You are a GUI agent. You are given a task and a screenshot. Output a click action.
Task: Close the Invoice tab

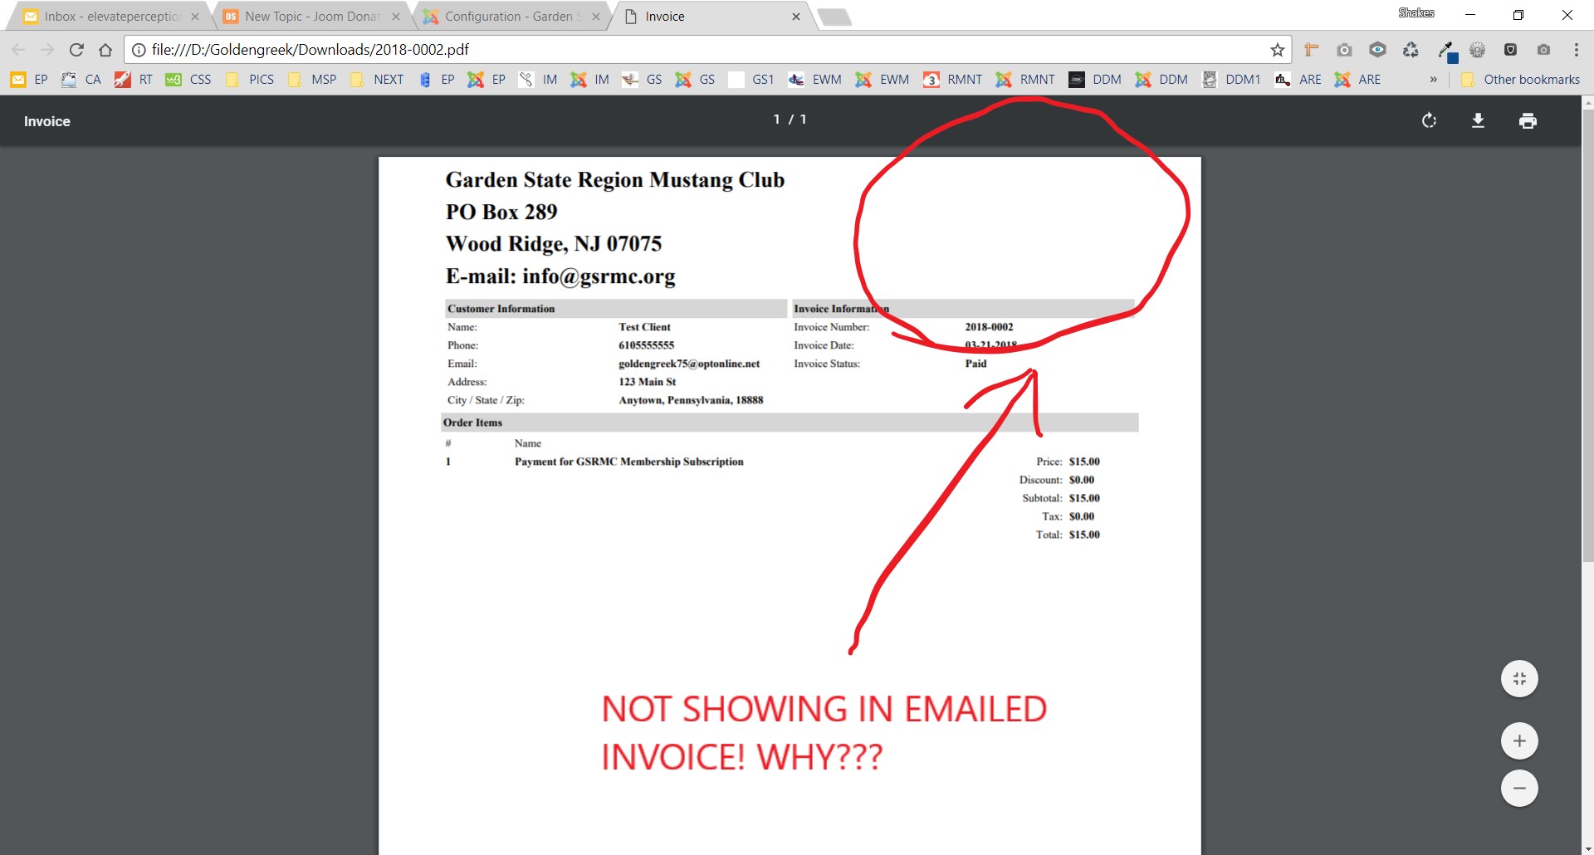(x=796, y=17)
